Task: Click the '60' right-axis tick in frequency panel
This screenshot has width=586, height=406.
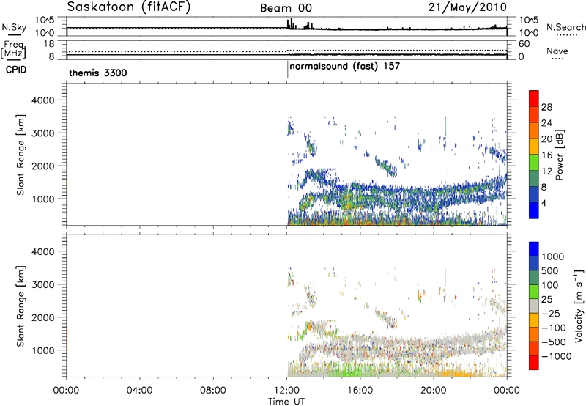Action: [524, 44]
